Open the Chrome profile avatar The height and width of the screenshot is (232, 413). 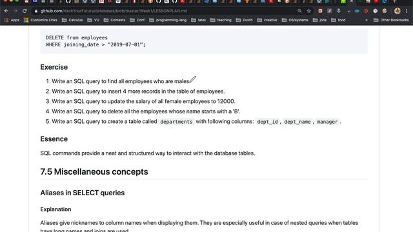(x=398, y=11)
